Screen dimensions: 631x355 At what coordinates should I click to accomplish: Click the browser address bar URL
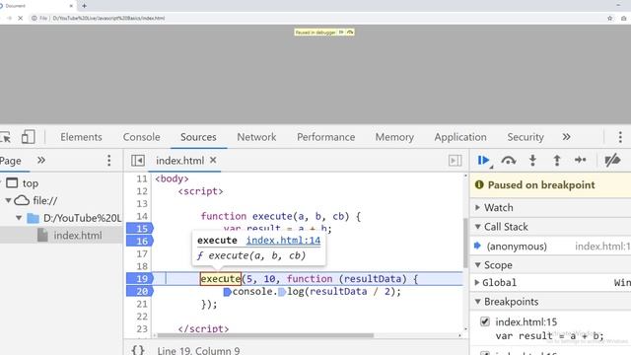tap(108, 18)
